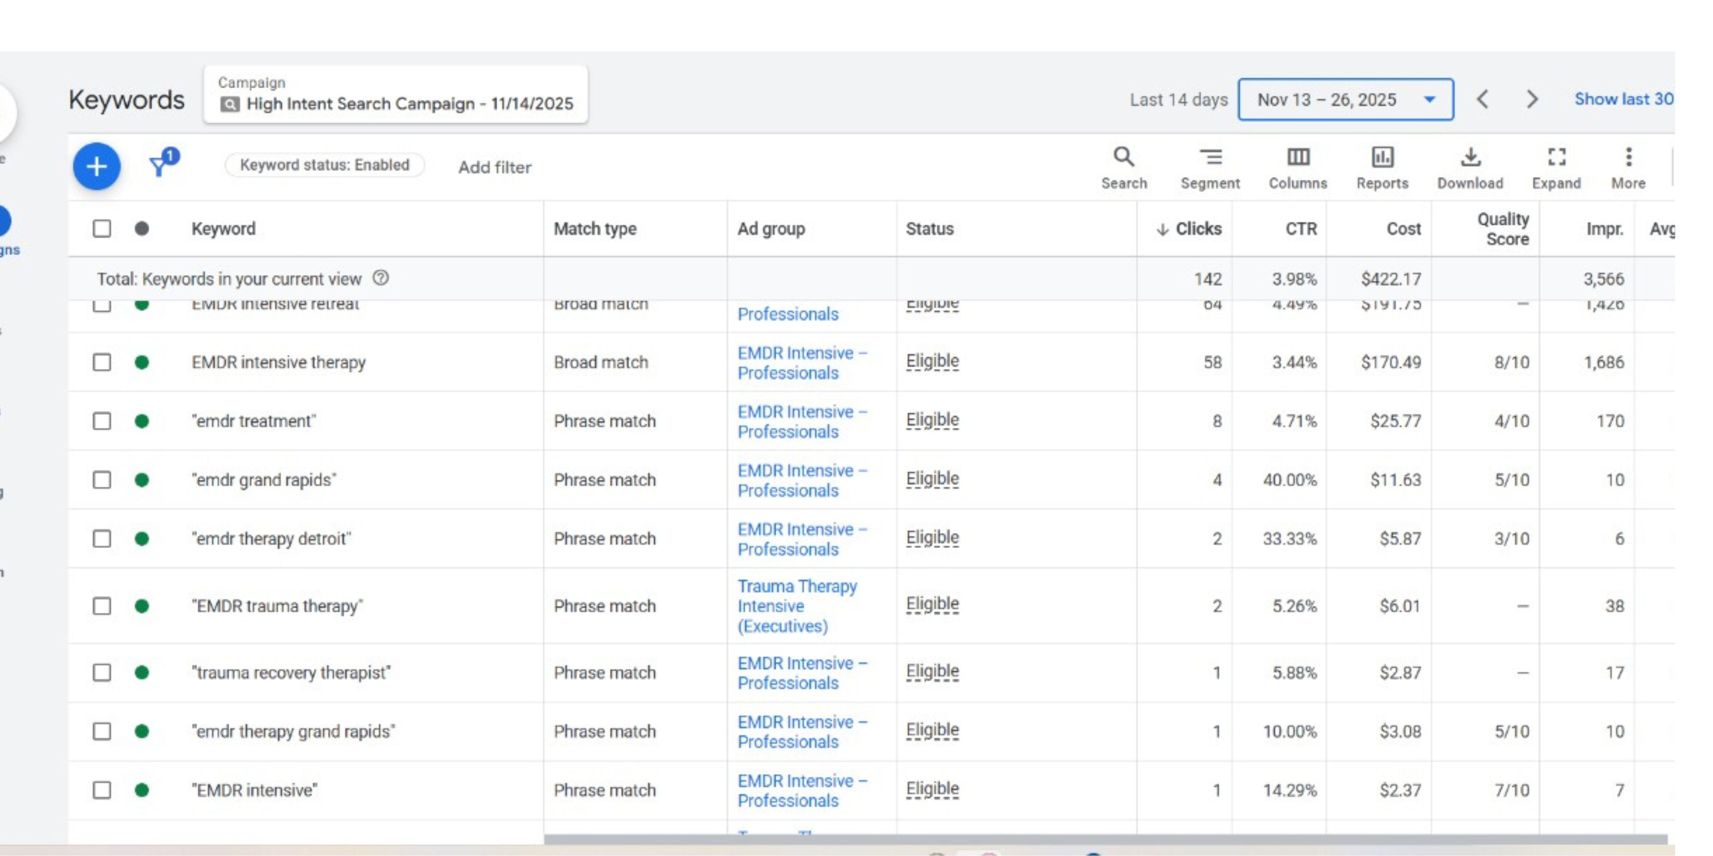The width and height of the screenshot is (1713, 856).
Task: Select the "emdr therapy detroit" row checkbox
Action: (x=102, y=539)
